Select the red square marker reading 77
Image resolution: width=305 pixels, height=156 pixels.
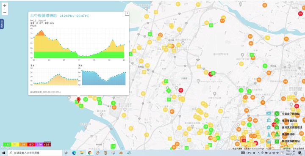coord(243,140)
